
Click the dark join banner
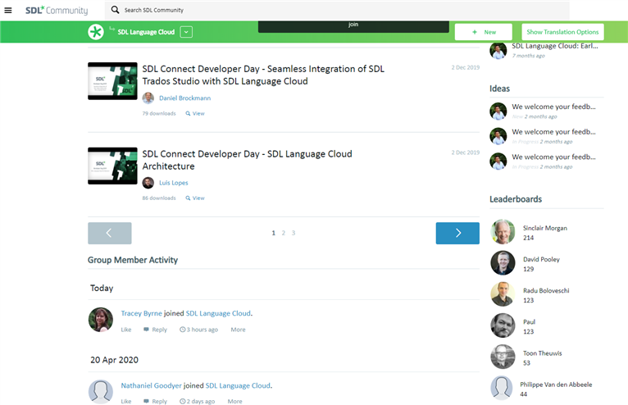pyautogui.click(x=353, y=26)
